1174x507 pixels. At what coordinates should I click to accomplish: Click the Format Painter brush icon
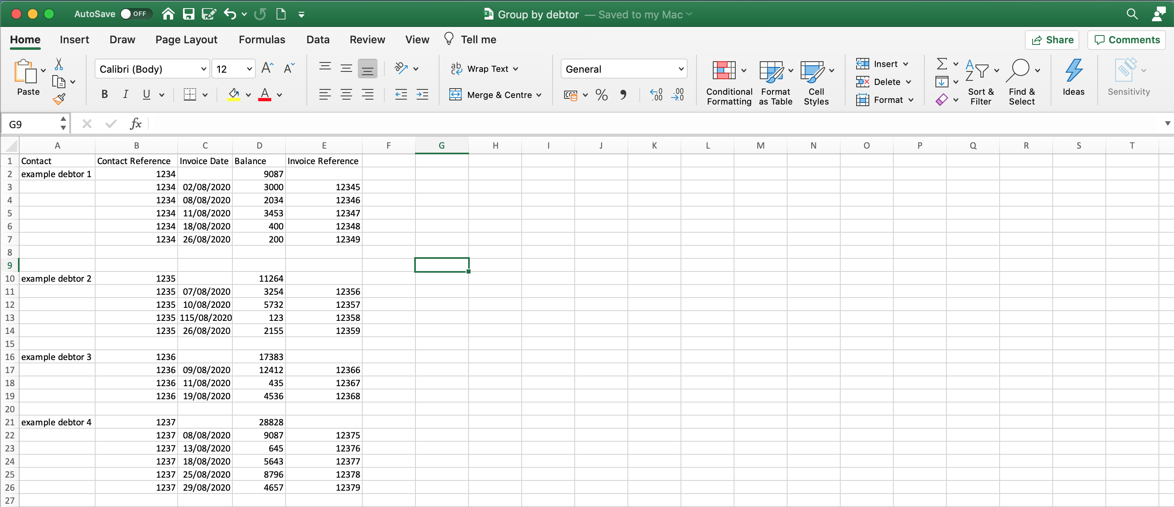(59, 99)
